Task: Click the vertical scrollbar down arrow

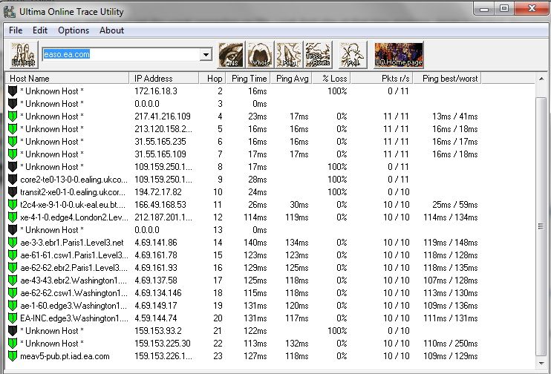Action: coord(541,364)
